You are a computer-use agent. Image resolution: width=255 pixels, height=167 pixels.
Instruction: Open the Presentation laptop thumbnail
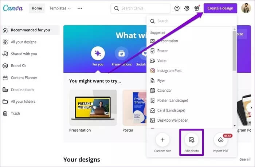pyautogui.click(x=93, y=107)
